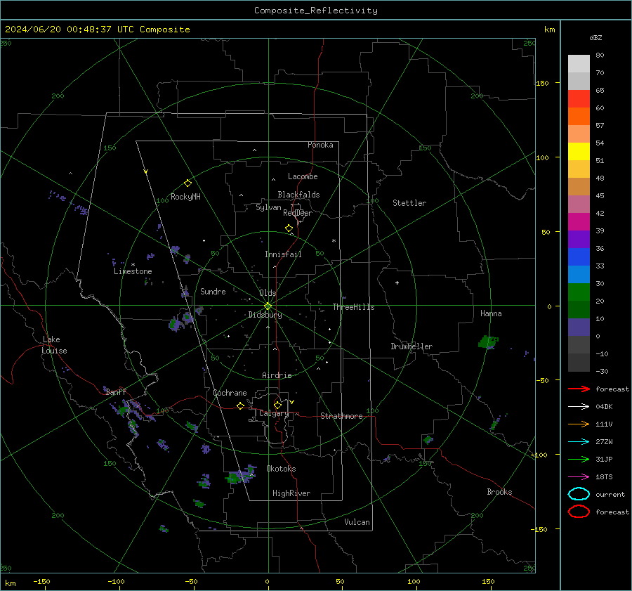Viewport: 632px width, 591px height.
Task: Click the white 04DK arrow symbol
Action: [x=579, y=407]
